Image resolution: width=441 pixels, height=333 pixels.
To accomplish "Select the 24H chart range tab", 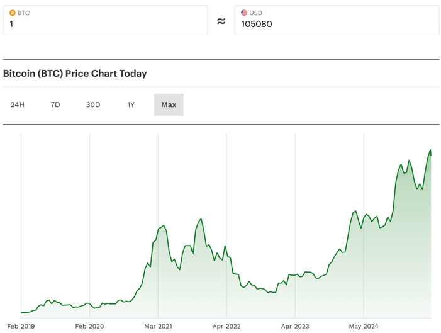I will click(x=18, y=104).
